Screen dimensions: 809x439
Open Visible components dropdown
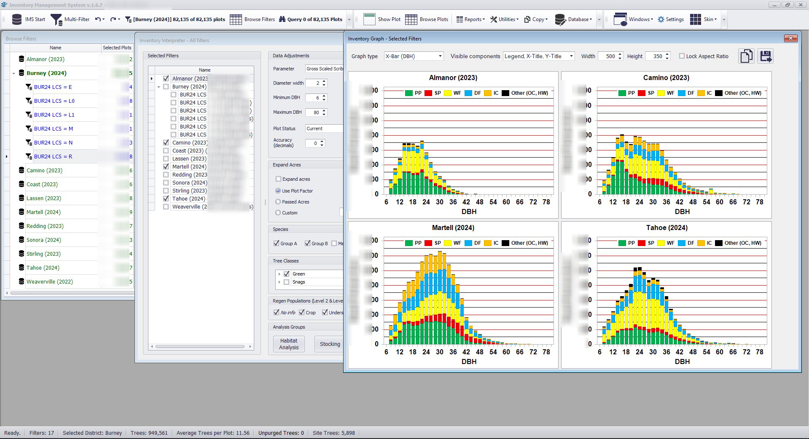[571, 56]
